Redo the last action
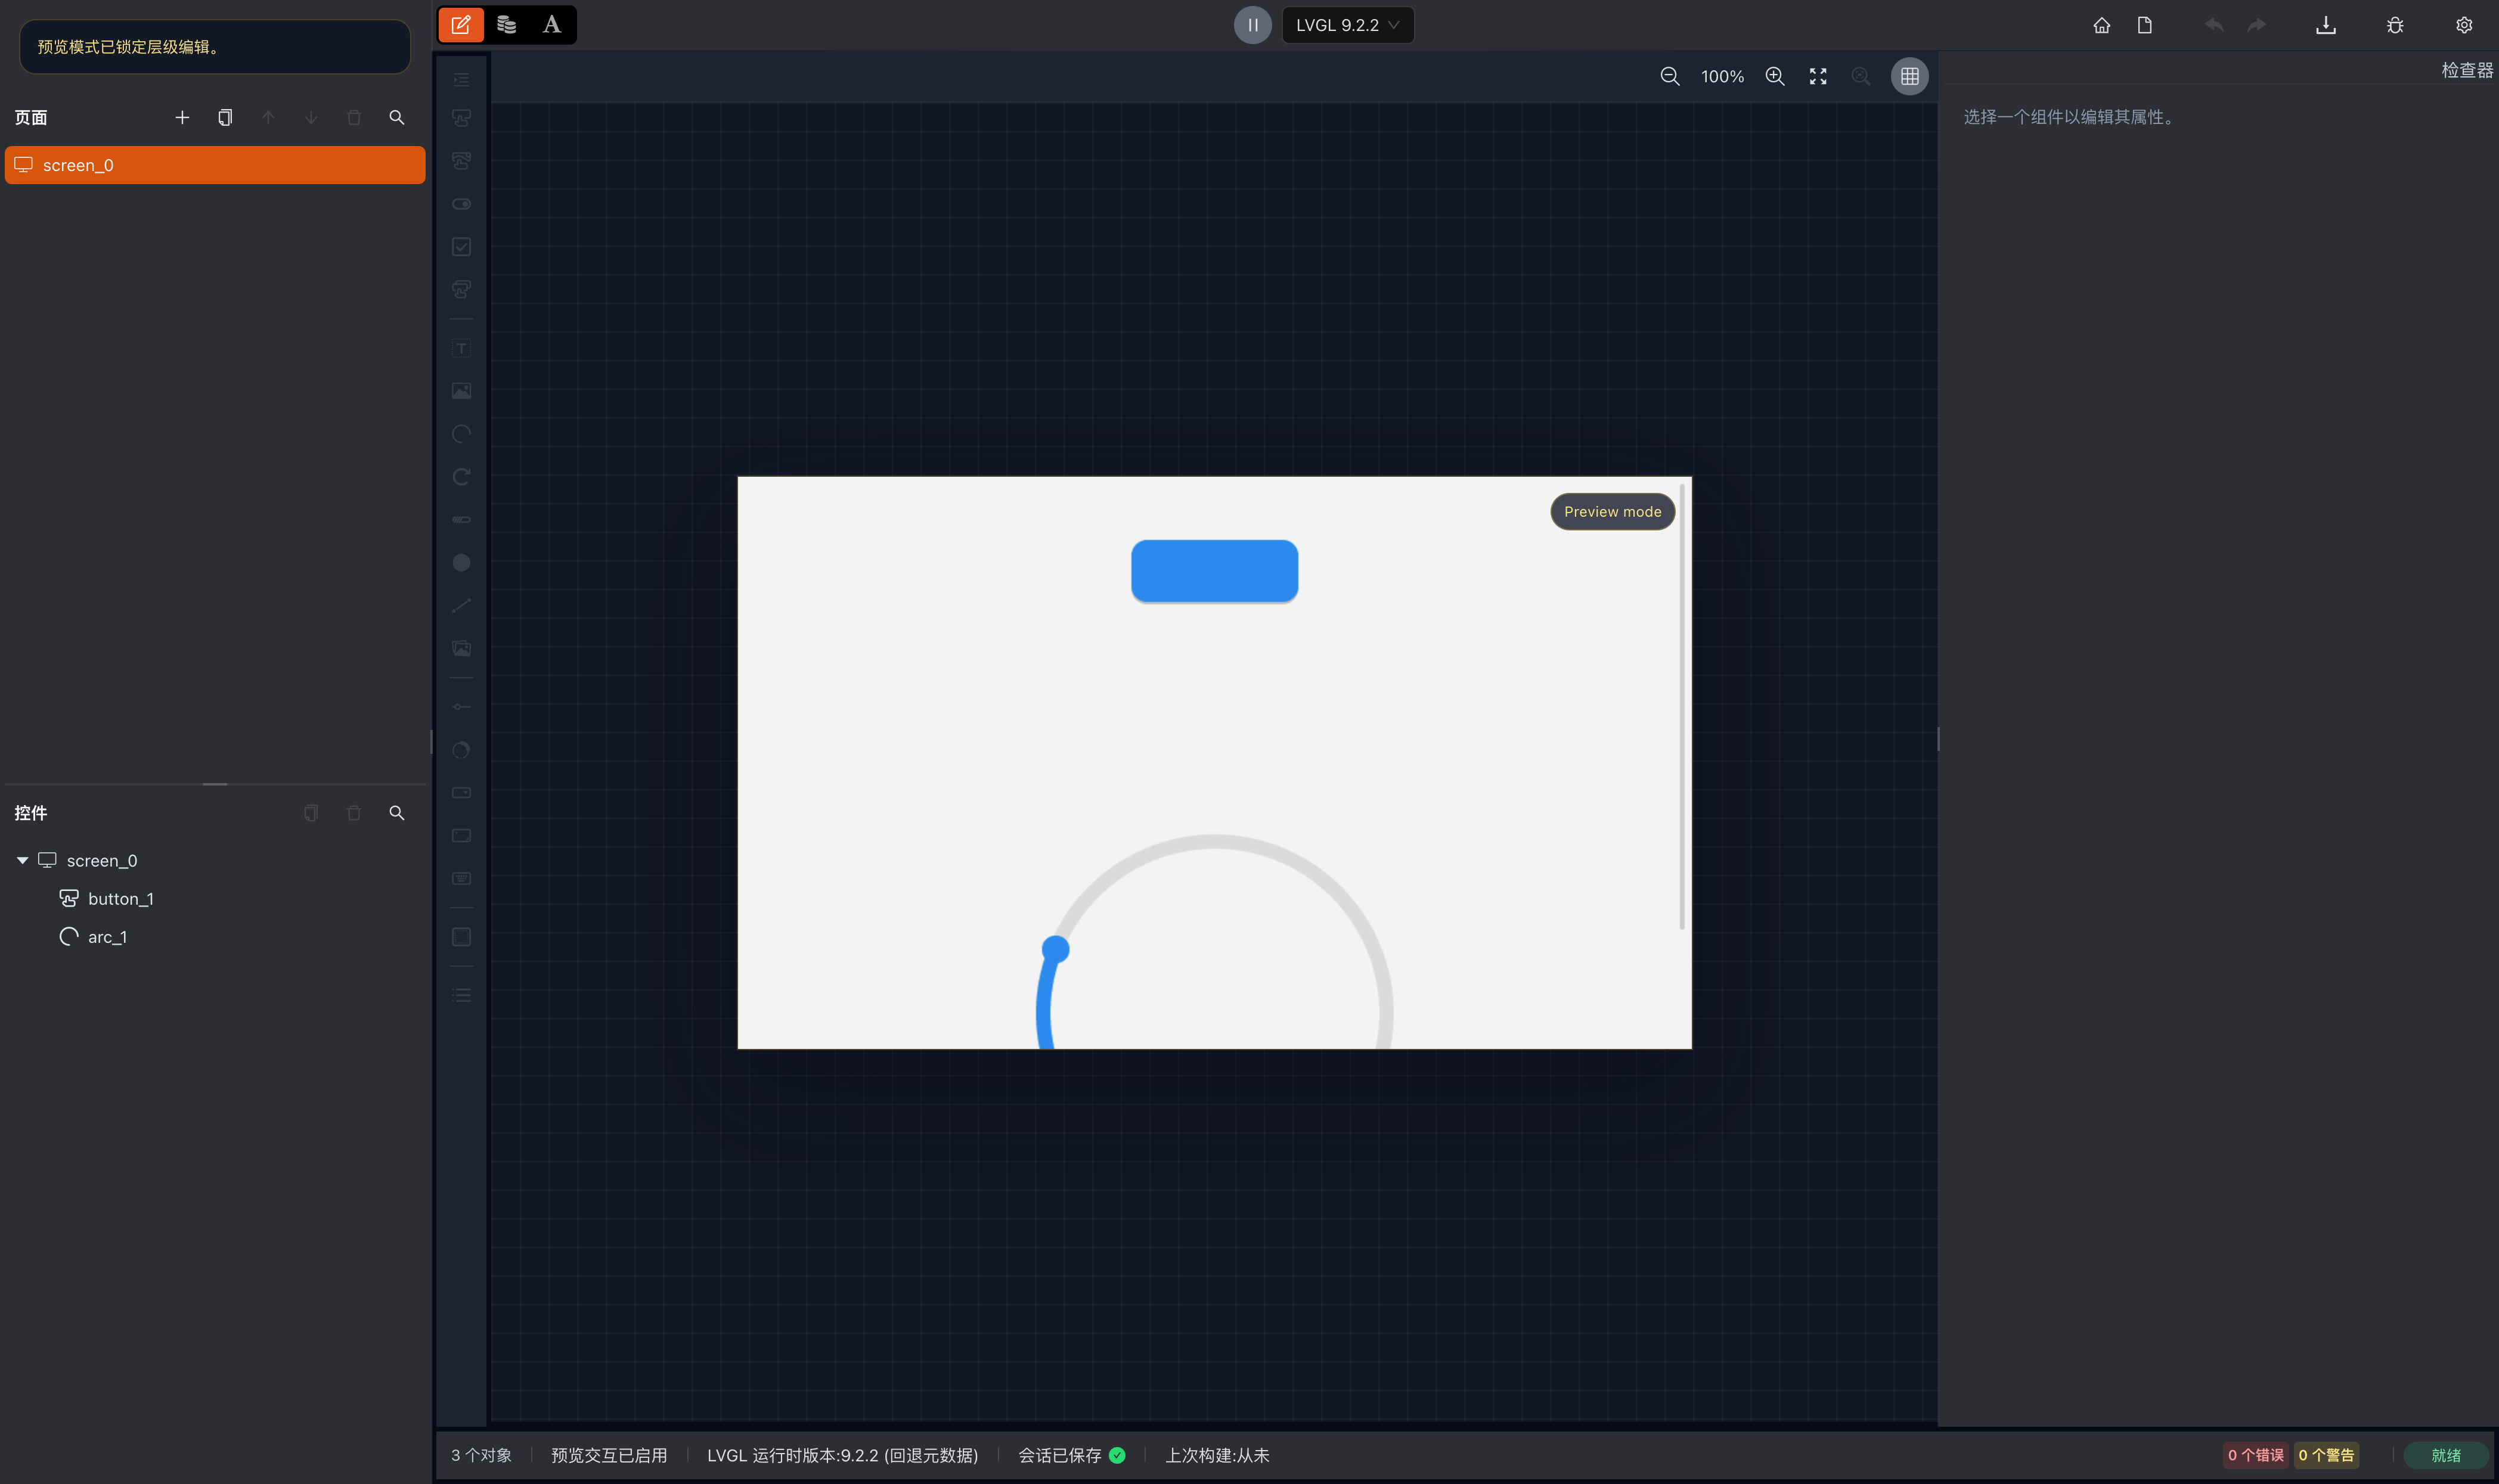Screen dimensions: 2499x1484 pos(2257,25)
